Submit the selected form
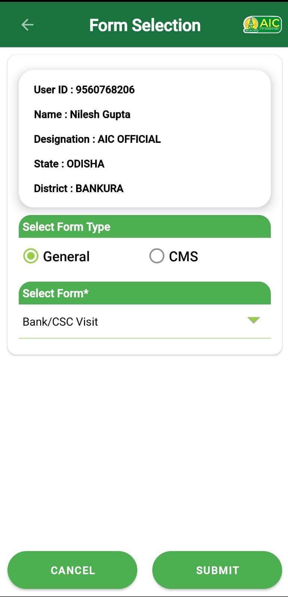This screenshot has width=288, height=597. [x=217, y=570]
